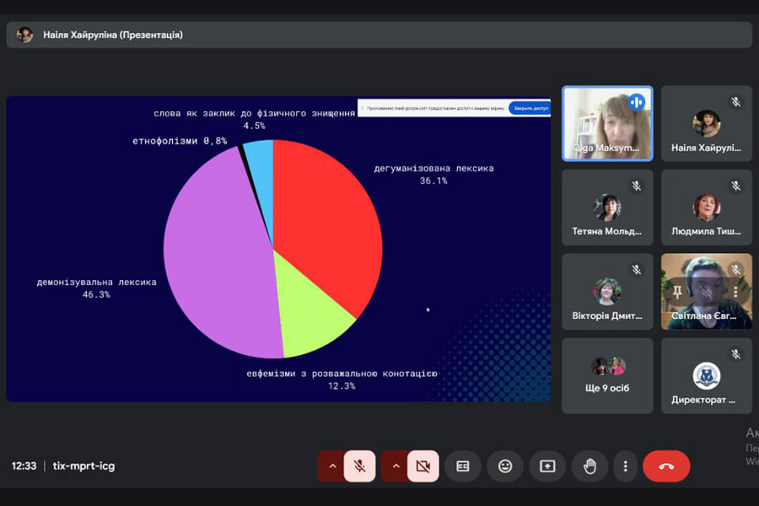Open more options menu

point(626,466)
